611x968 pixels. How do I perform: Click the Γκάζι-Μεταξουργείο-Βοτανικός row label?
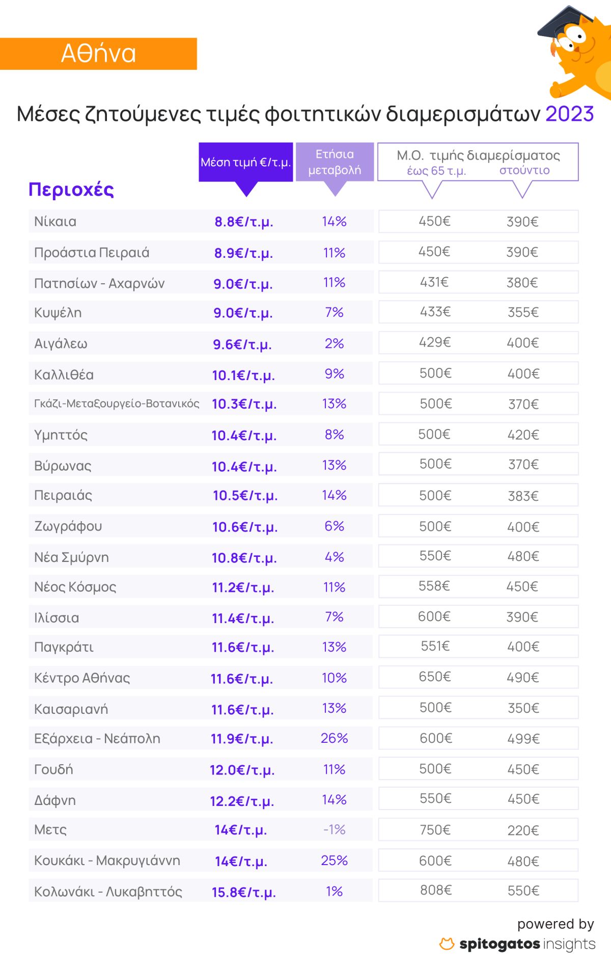click(117, 404)
